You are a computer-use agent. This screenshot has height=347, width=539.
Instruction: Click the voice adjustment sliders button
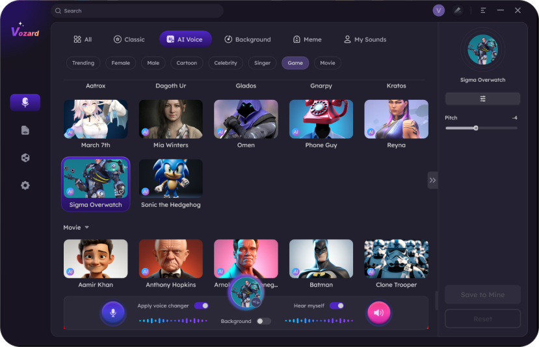click(x=482, y=99)
